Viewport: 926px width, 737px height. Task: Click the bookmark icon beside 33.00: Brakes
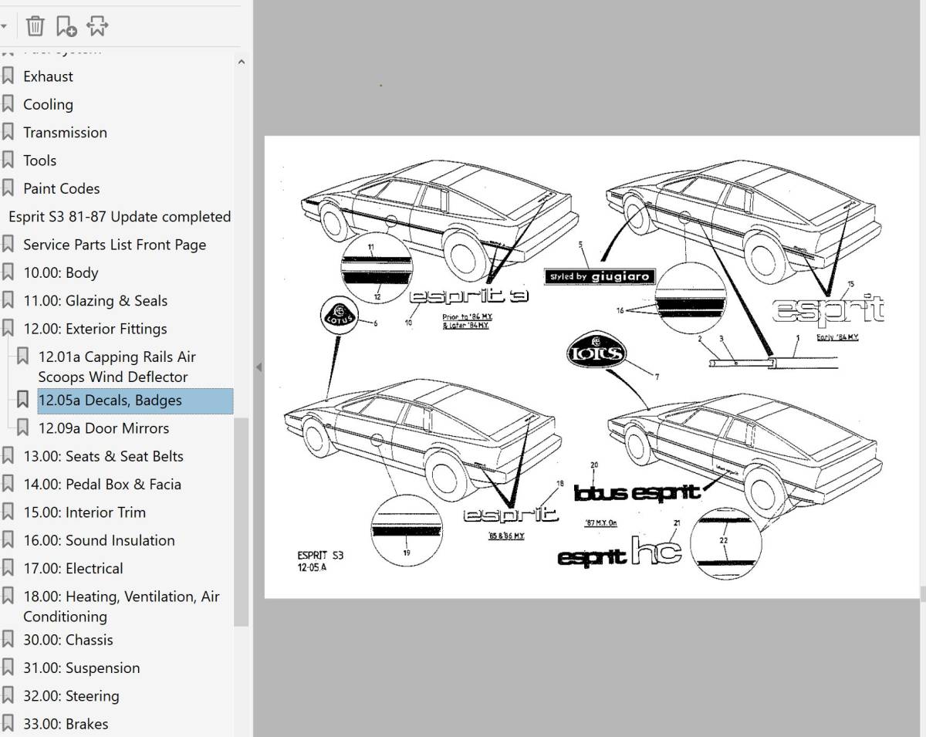8,724
